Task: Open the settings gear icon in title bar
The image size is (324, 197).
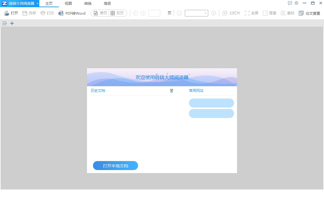Action: click(296, 3)
